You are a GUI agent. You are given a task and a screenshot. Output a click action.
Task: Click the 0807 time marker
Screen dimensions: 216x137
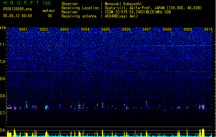tap(147, 29)
